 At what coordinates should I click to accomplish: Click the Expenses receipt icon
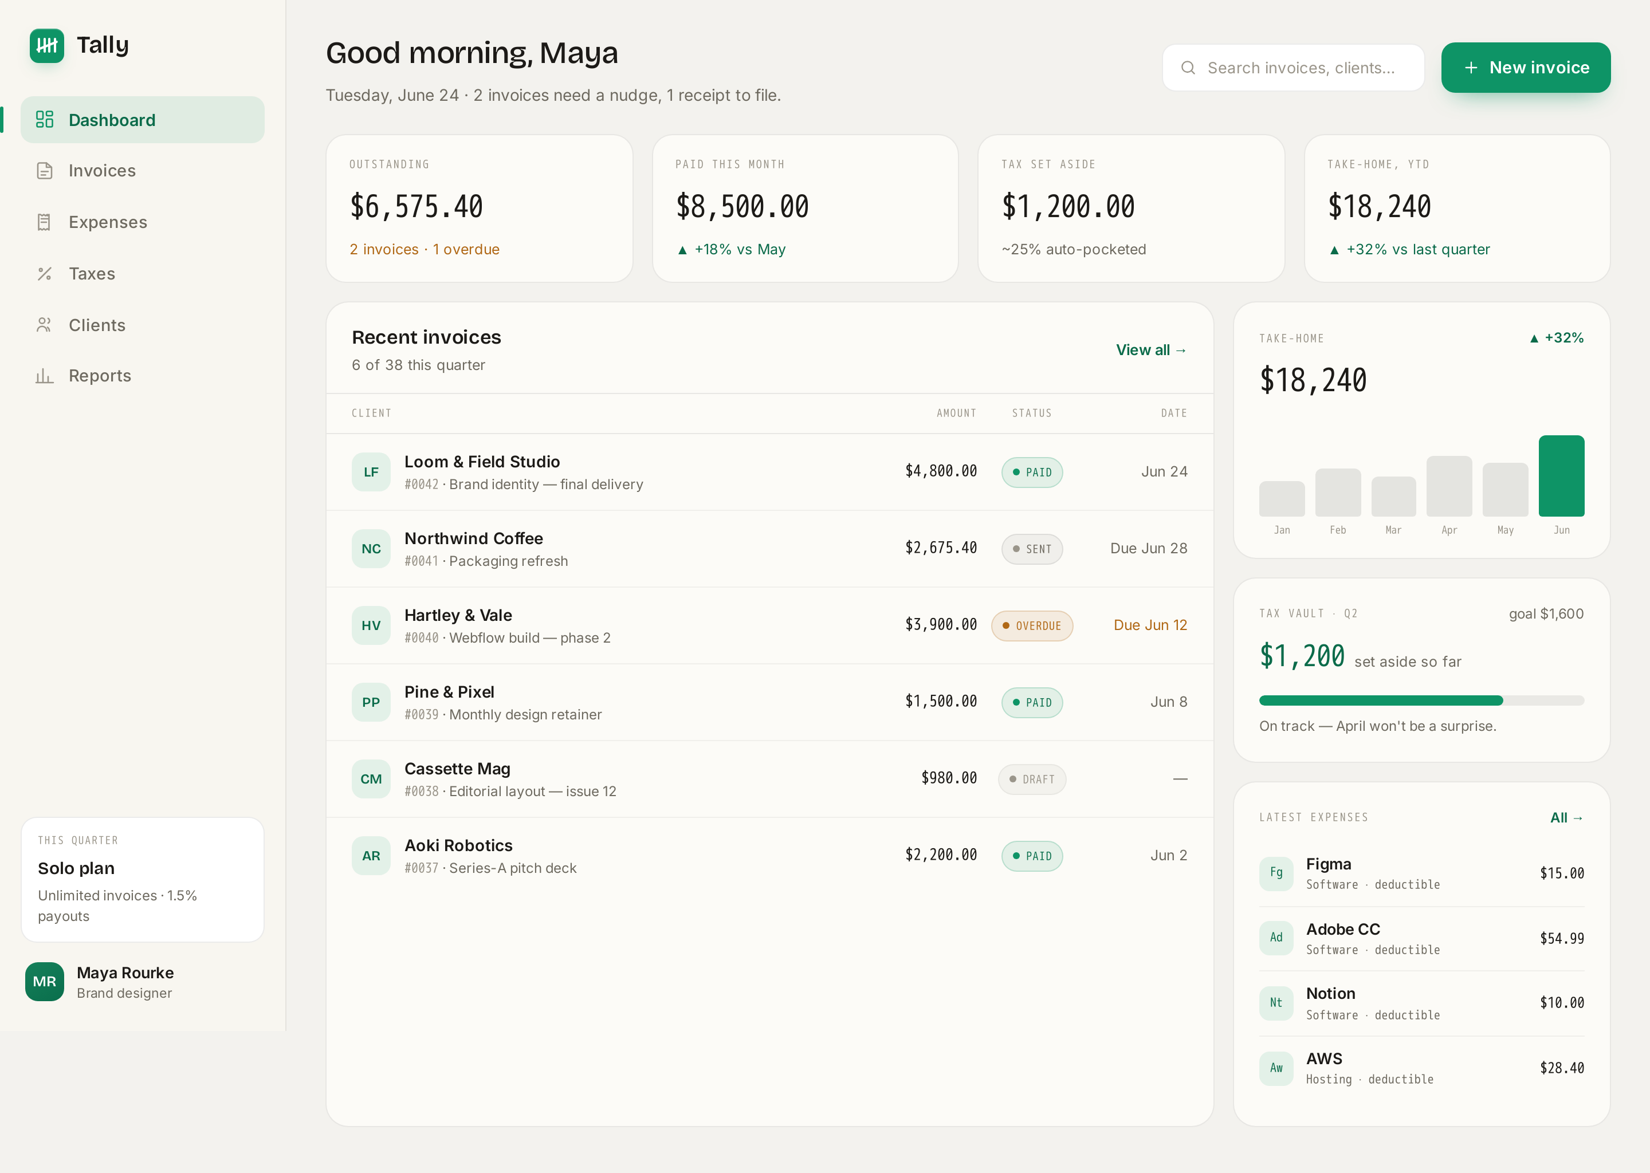(45, 222)
